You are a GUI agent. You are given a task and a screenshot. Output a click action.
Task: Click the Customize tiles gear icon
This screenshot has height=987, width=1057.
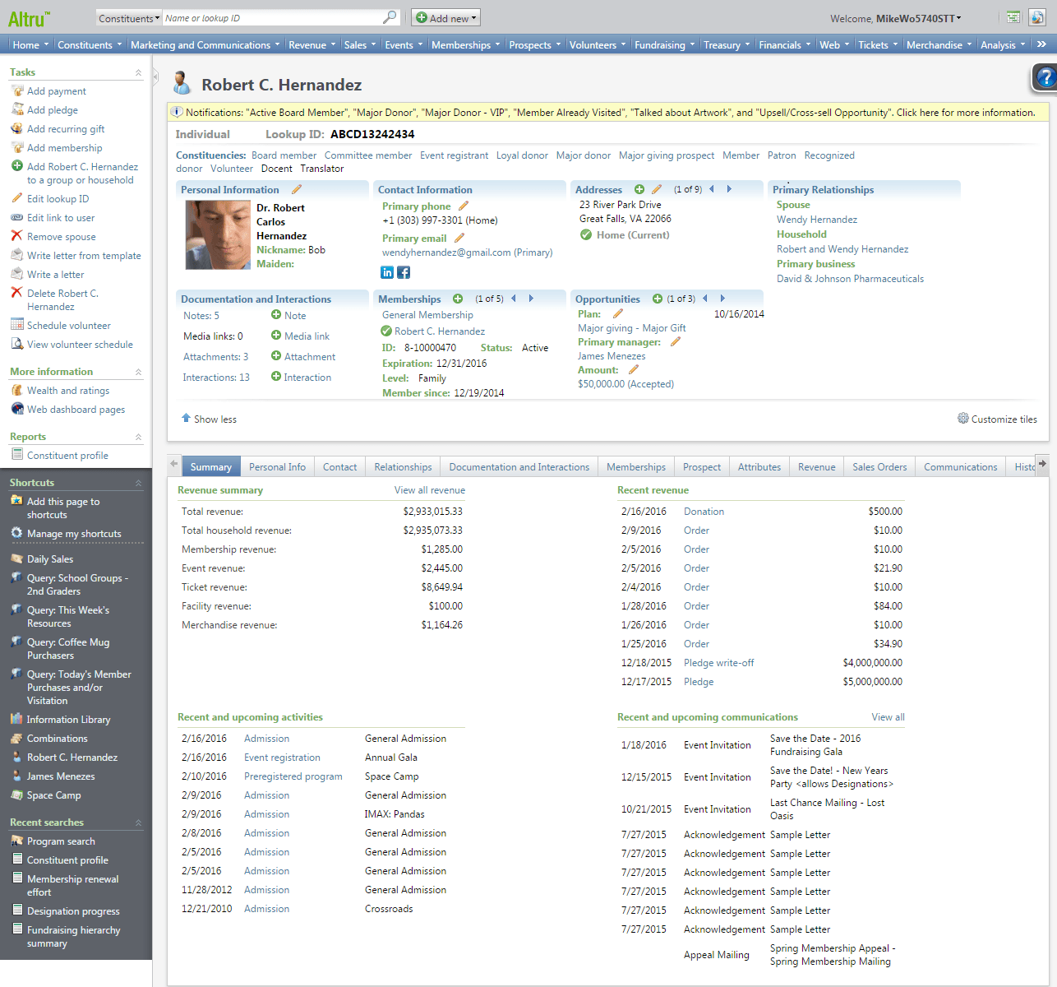[x=963, y=419]
